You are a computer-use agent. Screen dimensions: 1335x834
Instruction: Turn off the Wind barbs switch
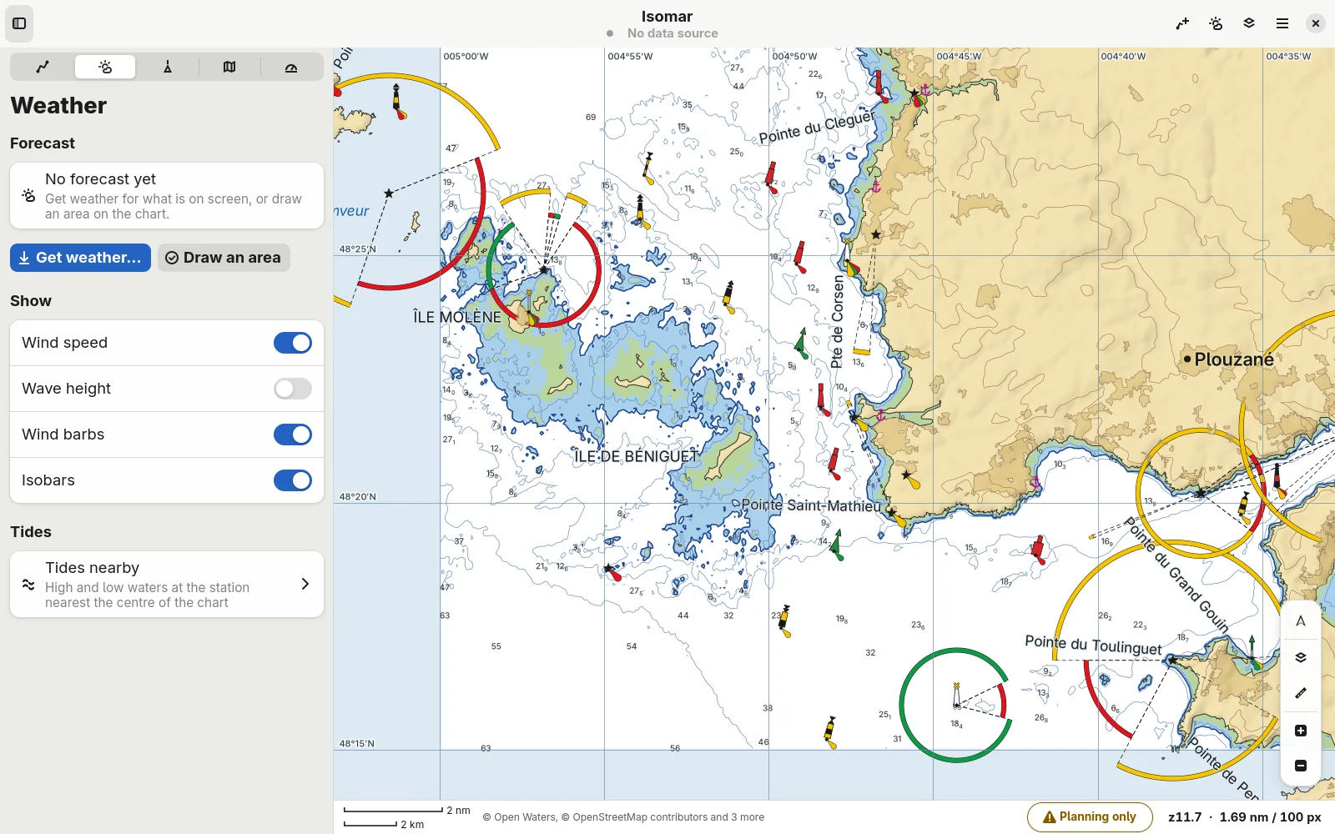coord(293,435)
